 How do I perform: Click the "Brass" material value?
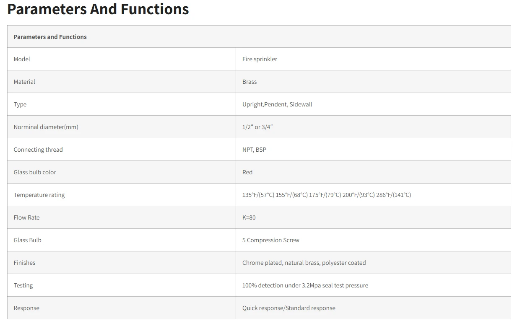coord(250,82)
